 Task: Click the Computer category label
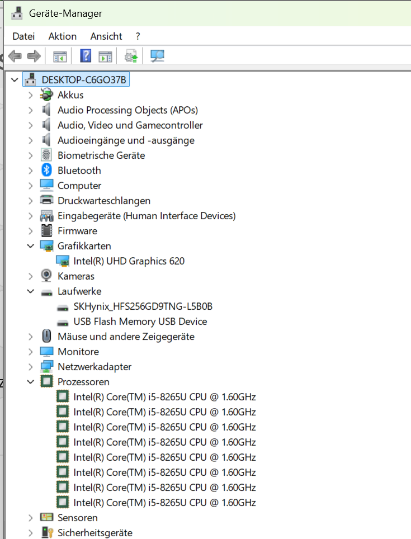79,185
